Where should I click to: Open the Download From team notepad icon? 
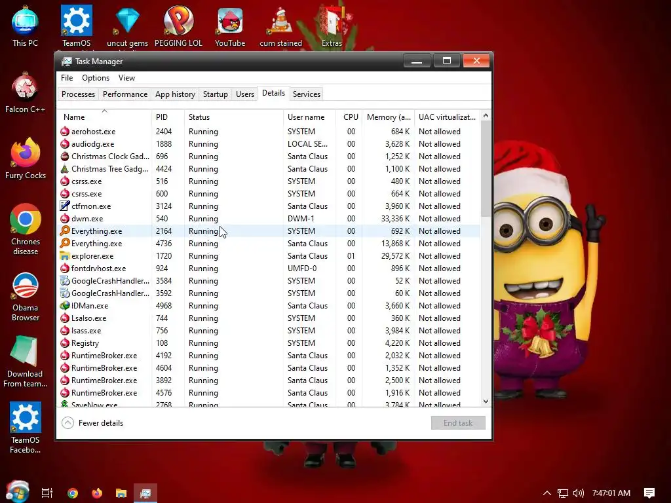tap(26, 362)
